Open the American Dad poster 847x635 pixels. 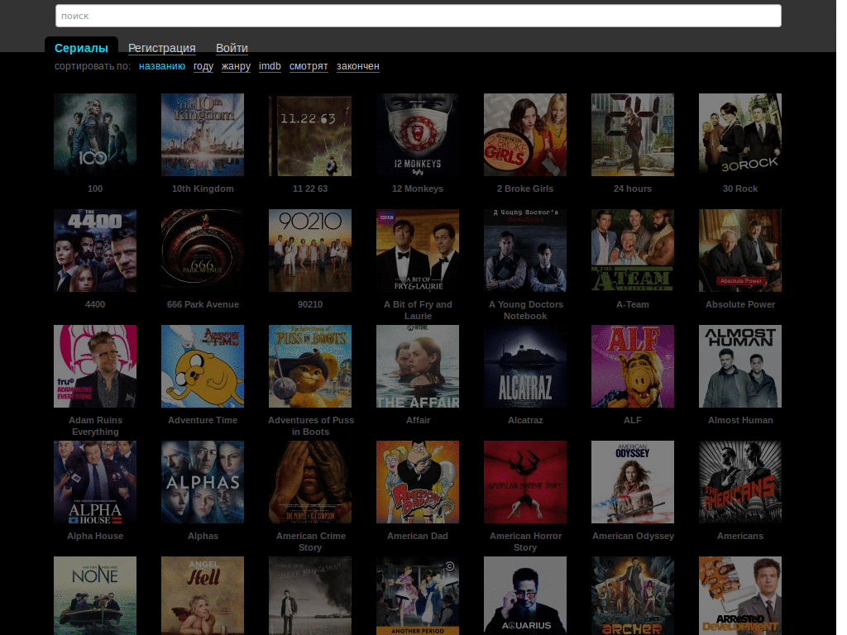418,482
